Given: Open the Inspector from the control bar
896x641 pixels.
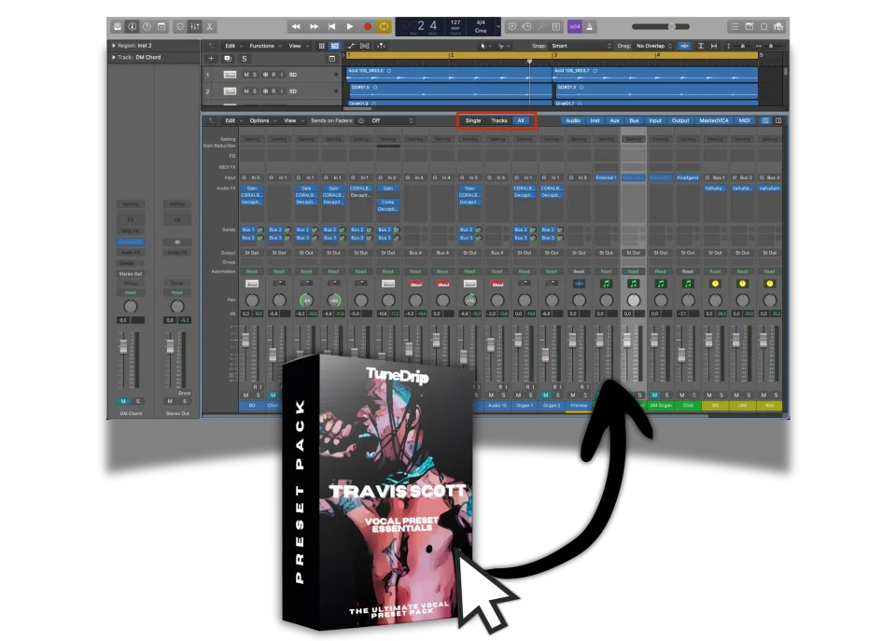Looking at the screenshot, I should point(131,26).
